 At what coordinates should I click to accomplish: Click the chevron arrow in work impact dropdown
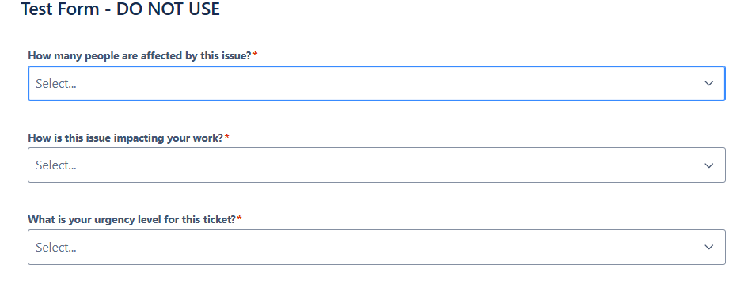tap(709, 165)
